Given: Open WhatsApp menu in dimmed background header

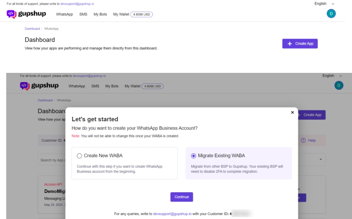Looking at the screenshot, I should point(77,86).
